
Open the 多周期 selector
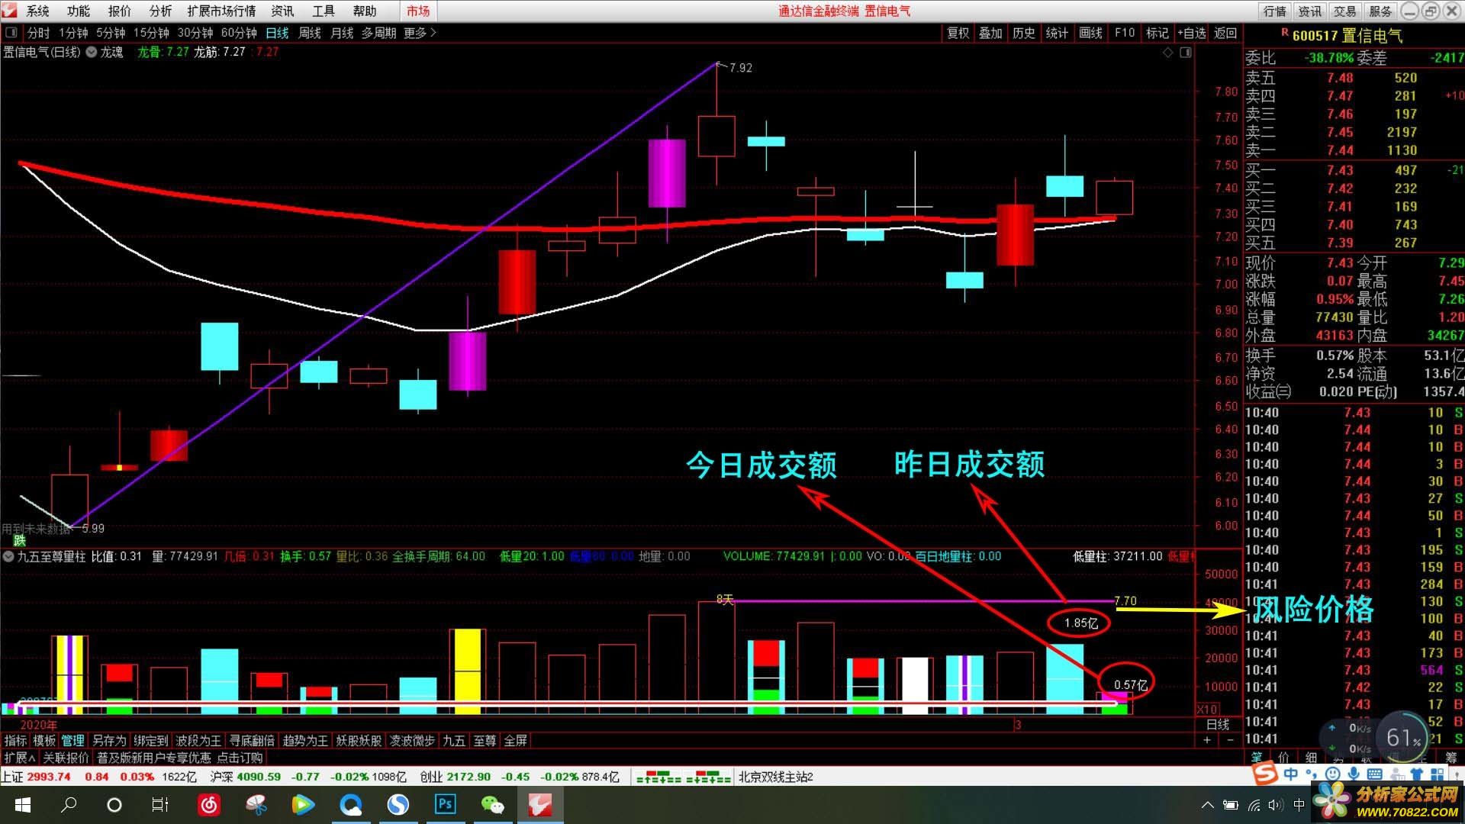[x=378, y=33]
